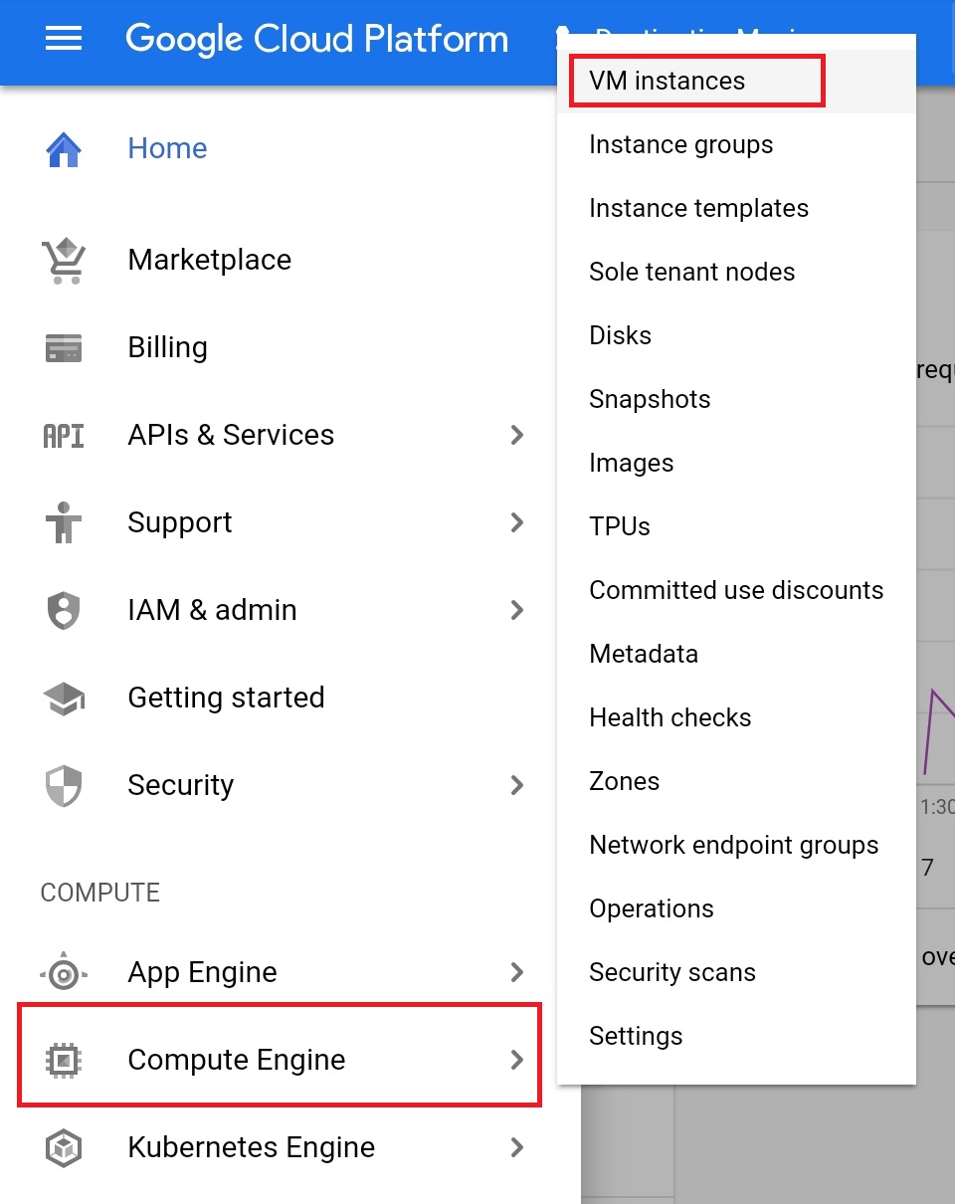Go to Billing in the sidebar
The width and height of the screenshot is (955, 1204).
tap(167, 348)
